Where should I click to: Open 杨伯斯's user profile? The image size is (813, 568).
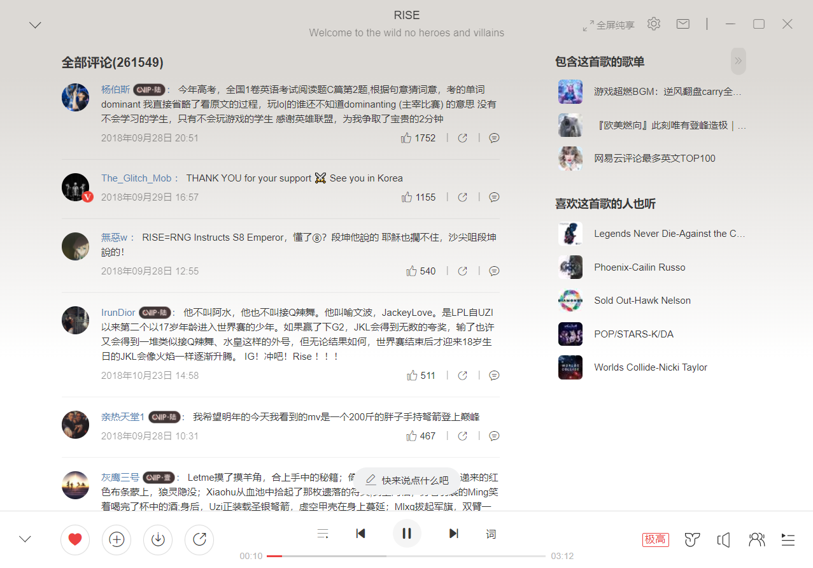click(115, 89)
